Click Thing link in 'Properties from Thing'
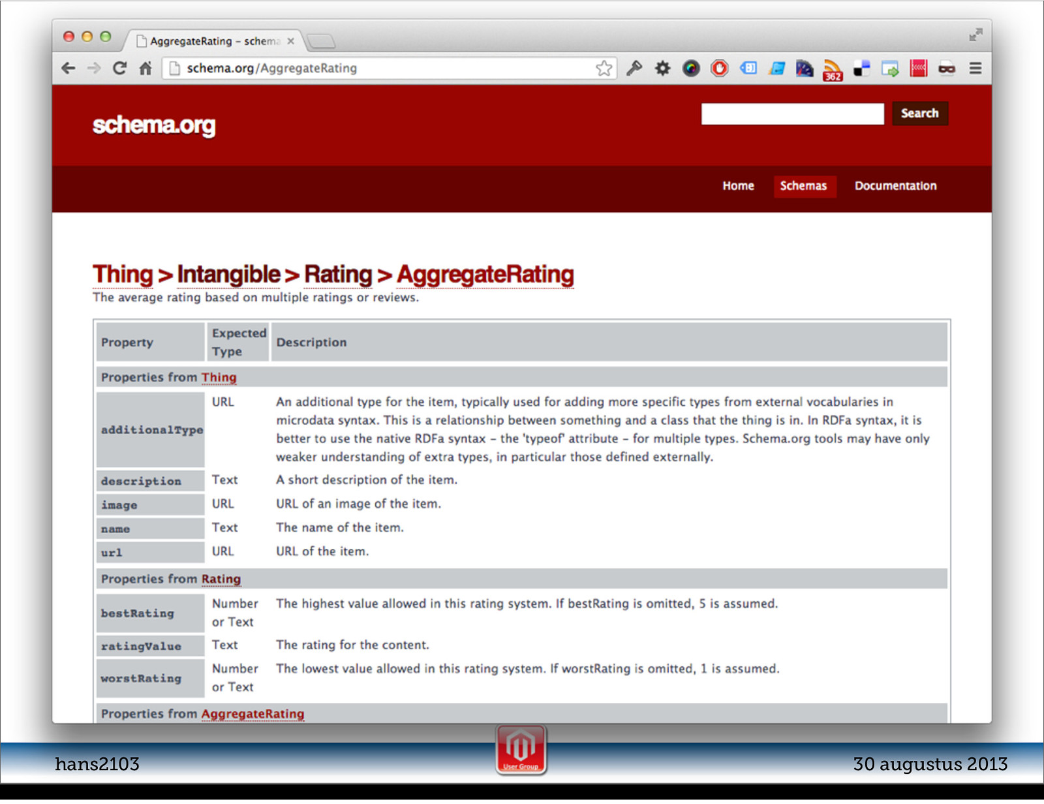1044x804 pixels. 219,377
